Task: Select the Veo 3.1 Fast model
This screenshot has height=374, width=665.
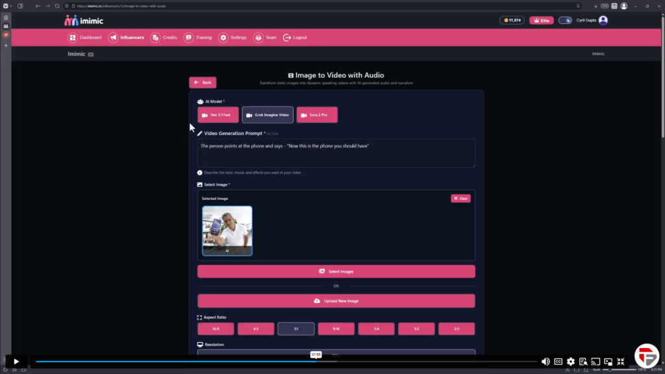Action: [x=218, y=115]
